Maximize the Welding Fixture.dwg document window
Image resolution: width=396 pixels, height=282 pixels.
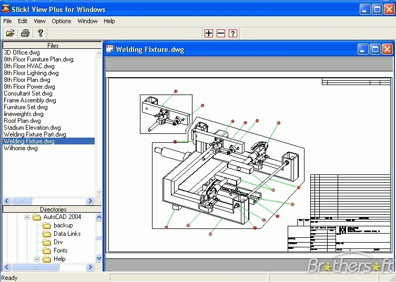click(x=375, y=49)
